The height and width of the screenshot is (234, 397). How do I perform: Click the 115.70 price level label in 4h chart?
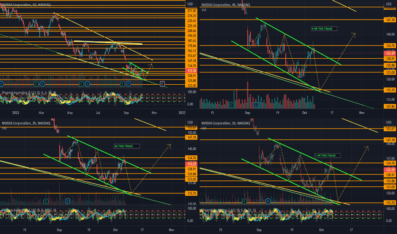tap(390, 90)
